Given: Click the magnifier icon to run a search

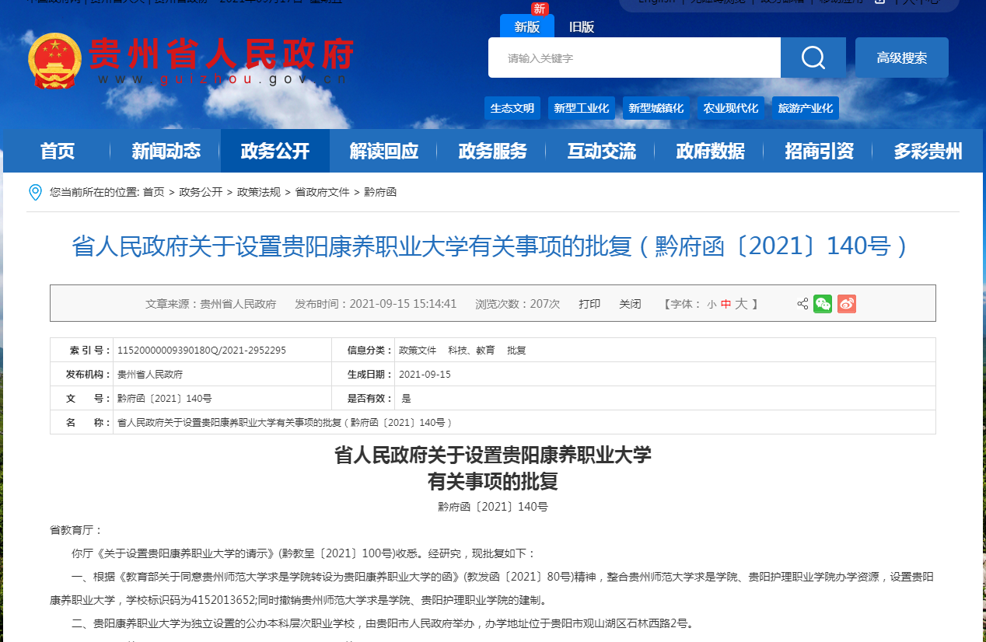Looking at the screenshot, I should [x=813, y=57].
